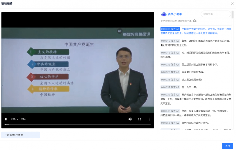Jump to subtitle timestamp 00:00:10
Screen dimensions: 236x151
[165, 41]
